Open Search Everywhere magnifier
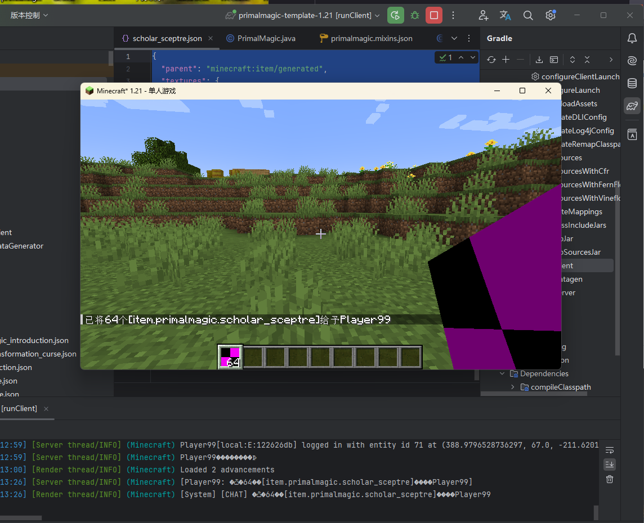This screenshot has height=523, width=644. [x=528, y=16]
